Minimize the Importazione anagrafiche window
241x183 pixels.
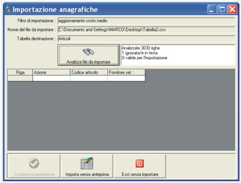(212, 9)
